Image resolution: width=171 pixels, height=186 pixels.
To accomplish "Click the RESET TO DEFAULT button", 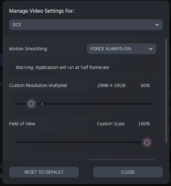I will (x=44, y=172).
